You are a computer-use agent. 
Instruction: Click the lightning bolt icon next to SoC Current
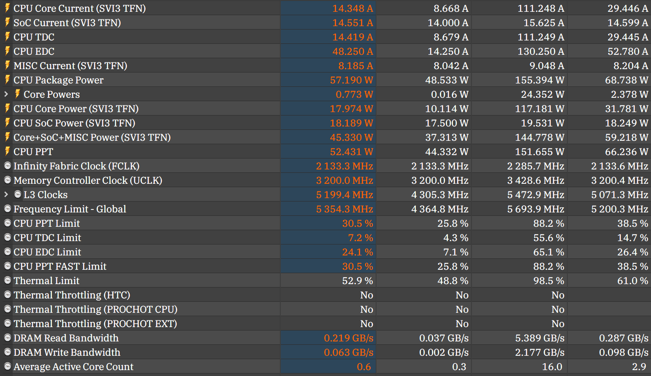click(x=7, y=22)
